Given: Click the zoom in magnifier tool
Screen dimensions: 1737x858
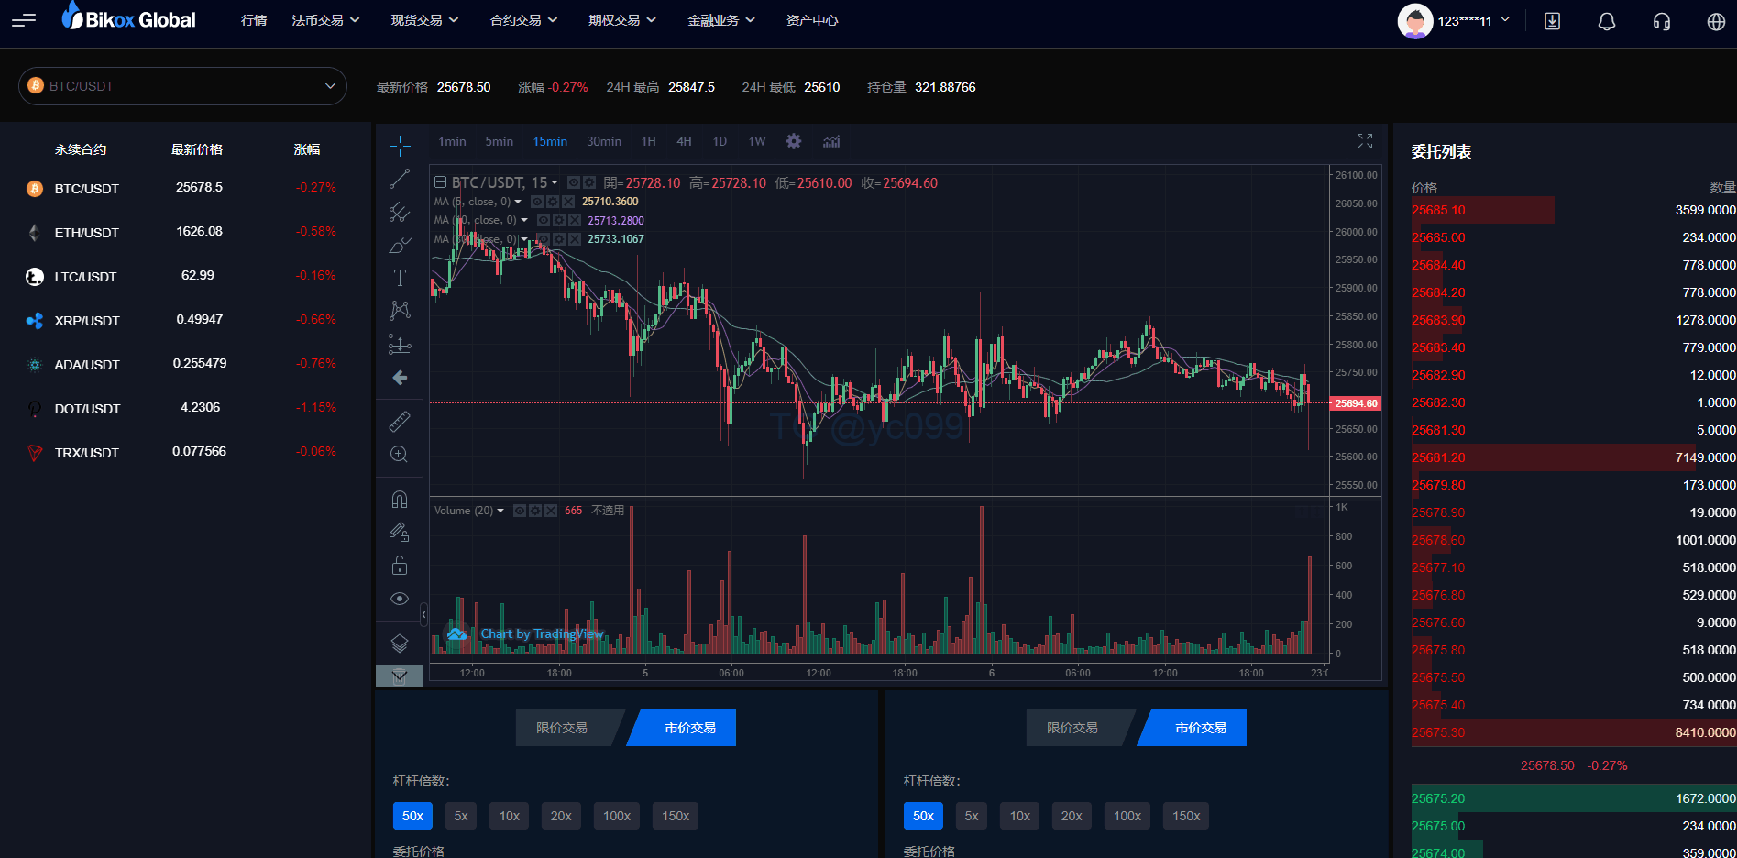Looking at the screenshot, I should click(x=400, y=454).
